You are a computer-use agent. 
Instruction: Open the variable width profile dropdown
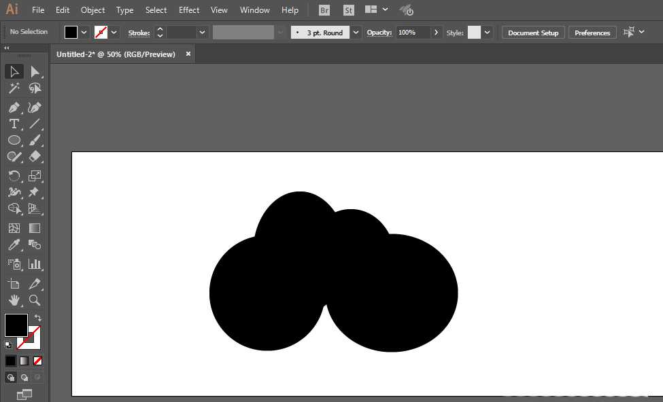[x=280, y=32]
